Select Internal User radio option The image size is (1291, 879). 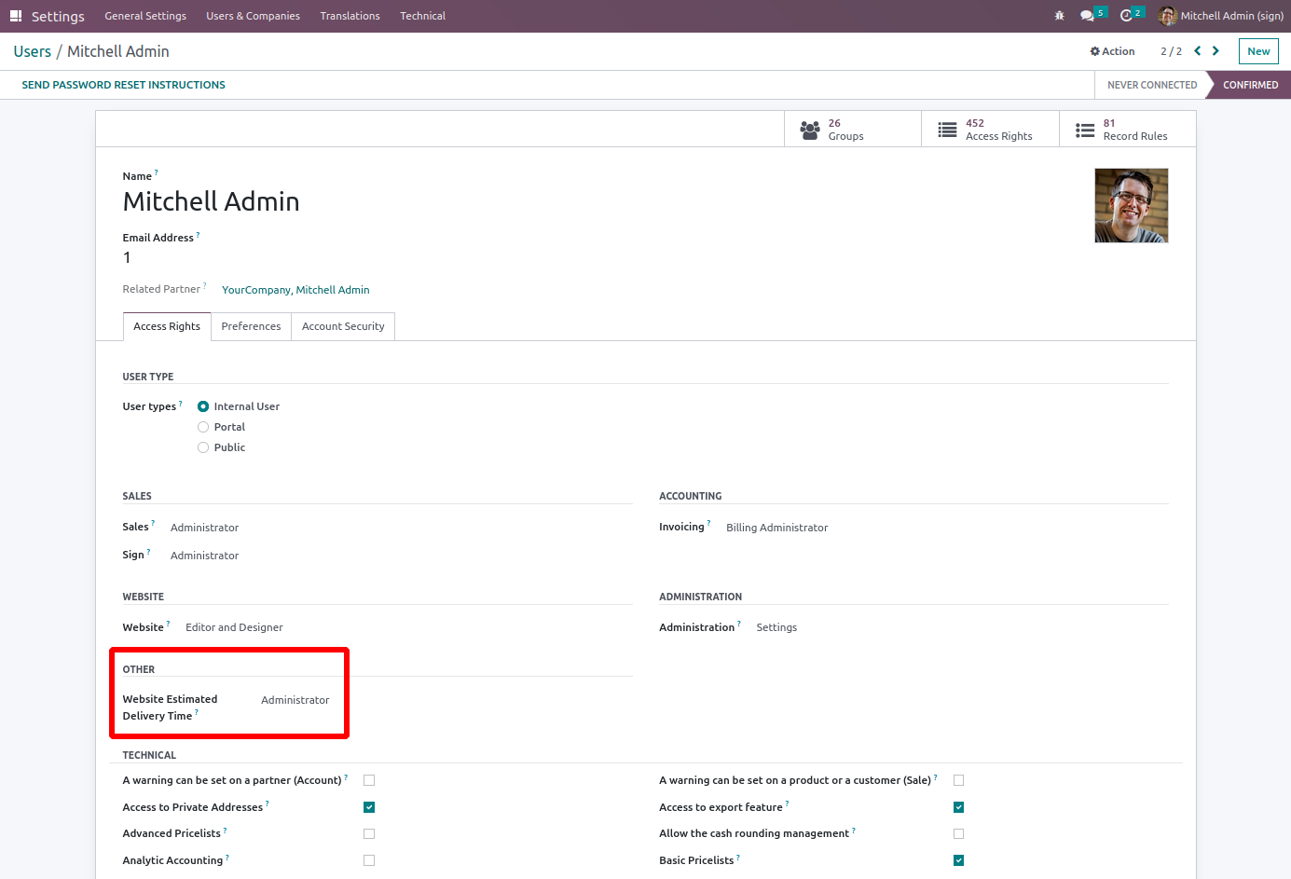point(203,406)
